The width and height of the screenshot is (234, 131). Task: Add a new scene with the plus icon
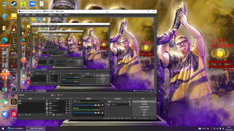click(19, 115)
